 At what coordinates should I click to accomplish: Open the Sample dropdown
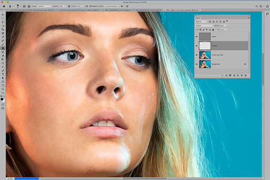coord(112,6)
